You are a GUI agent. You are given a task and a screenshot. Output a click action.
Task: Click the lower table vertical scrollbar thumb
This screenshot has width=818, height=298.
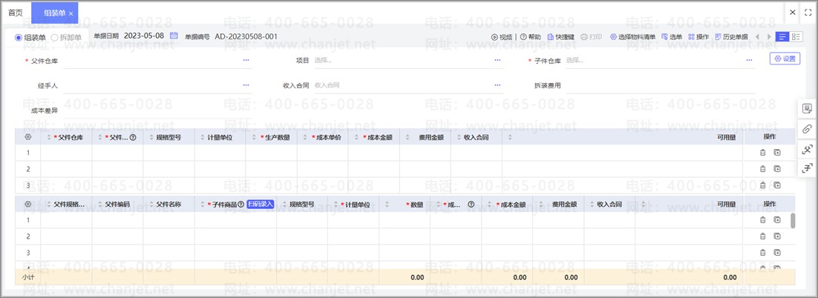pyautogui.click(x=793, y=221)
